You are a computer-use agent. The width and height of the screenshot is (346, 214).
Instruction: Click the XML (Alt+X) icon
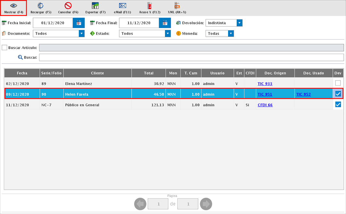177,5
